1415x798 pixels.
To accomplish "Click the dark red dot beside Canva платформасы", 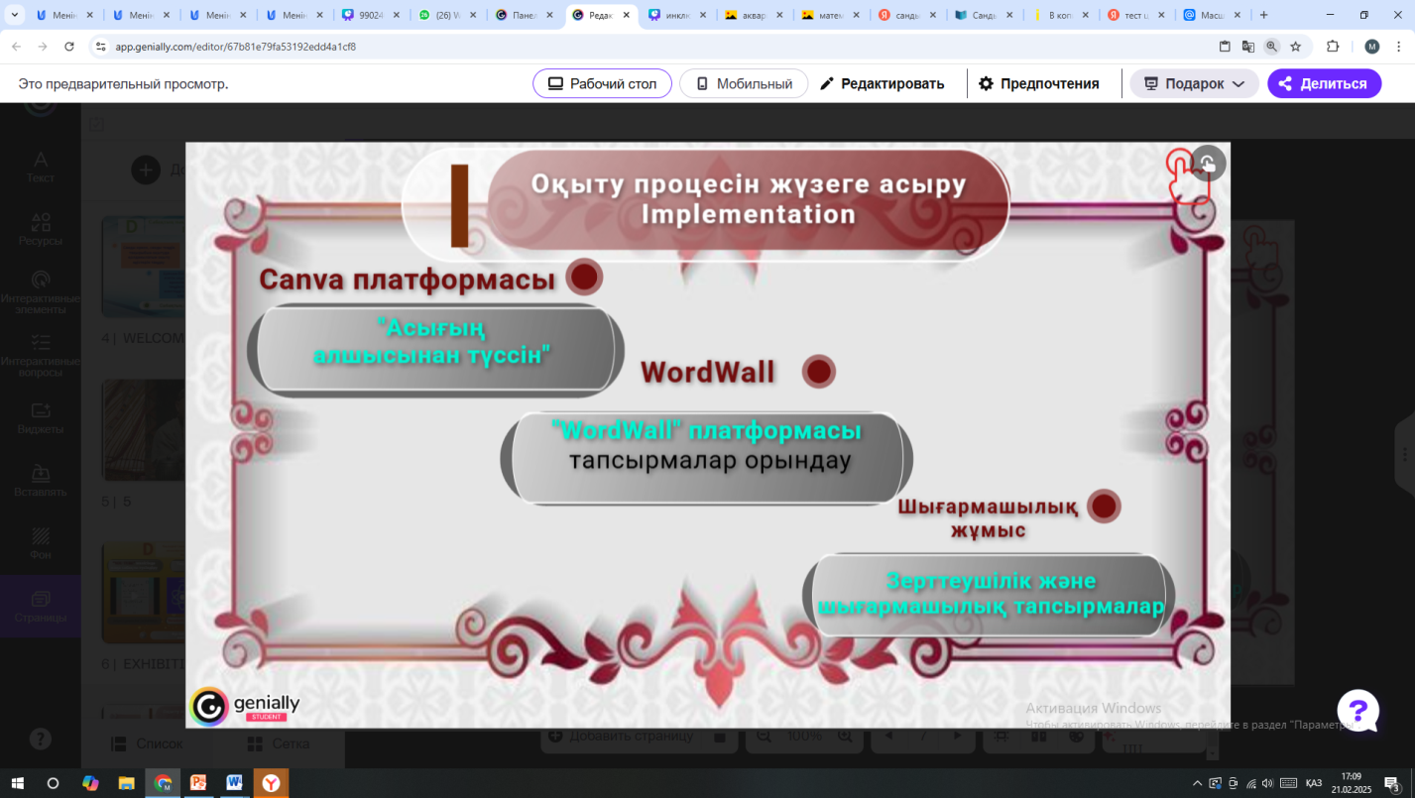I will pos(584,277).
